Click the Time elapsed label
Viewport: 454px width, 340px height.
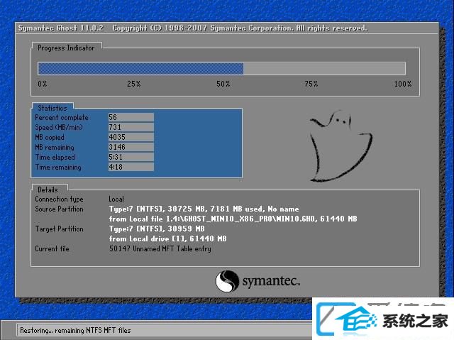pyautogui.click(x=55, y=158)
